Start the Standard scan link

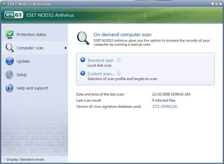coord(100,60)
